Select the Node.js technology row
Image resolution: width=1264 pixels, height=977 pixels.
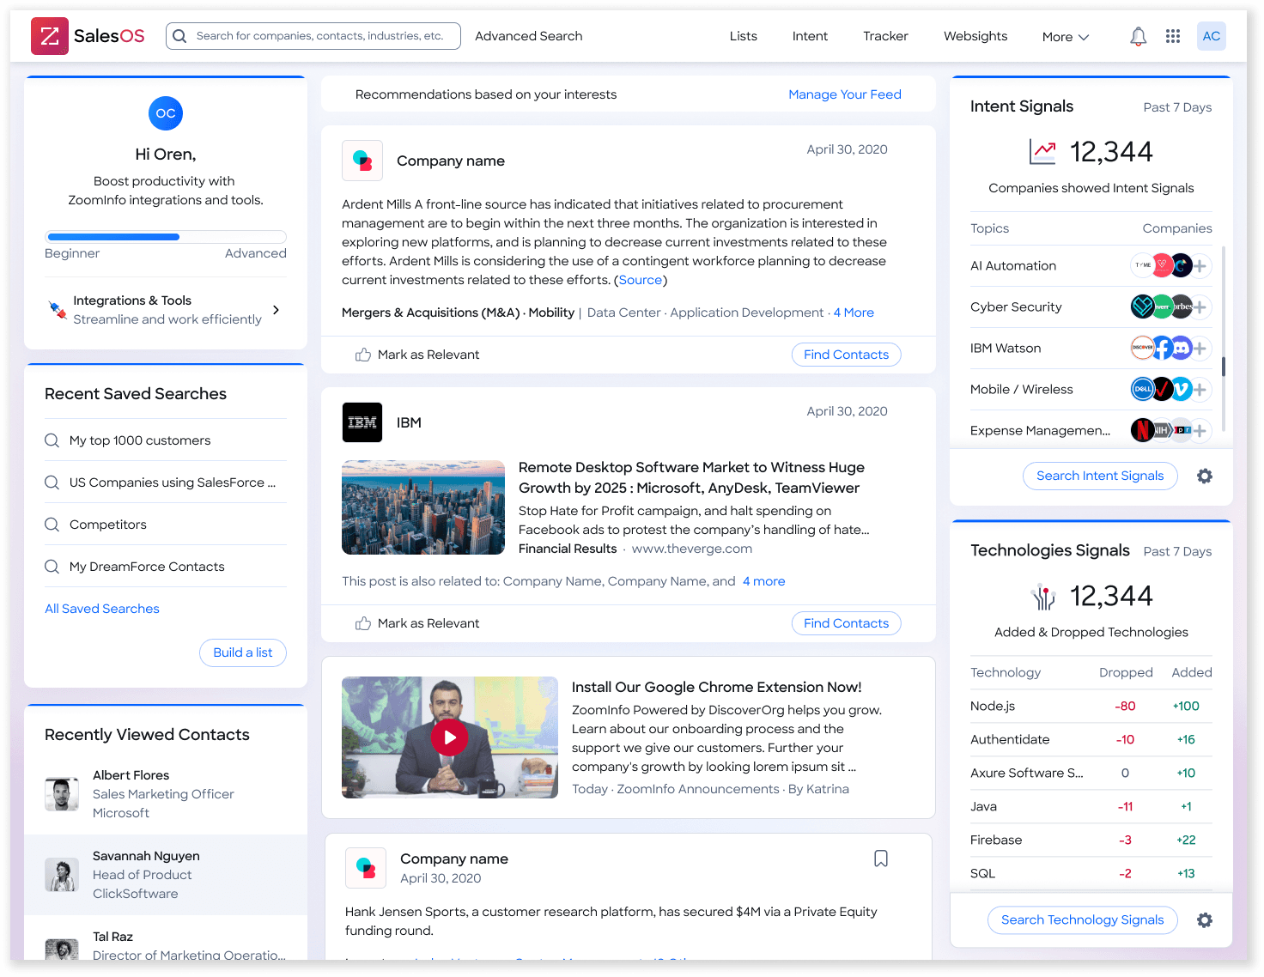[x=1091, y=706]
